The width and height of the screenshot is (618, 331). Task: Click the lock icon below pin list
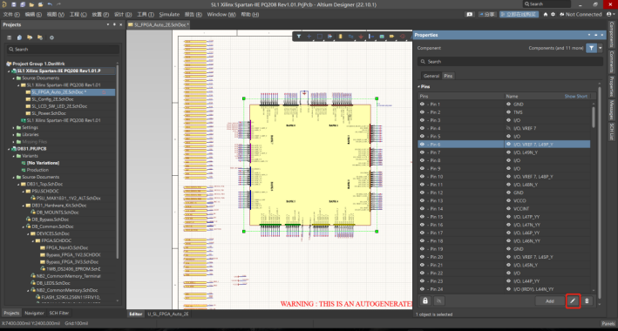(x=424, y=301)
